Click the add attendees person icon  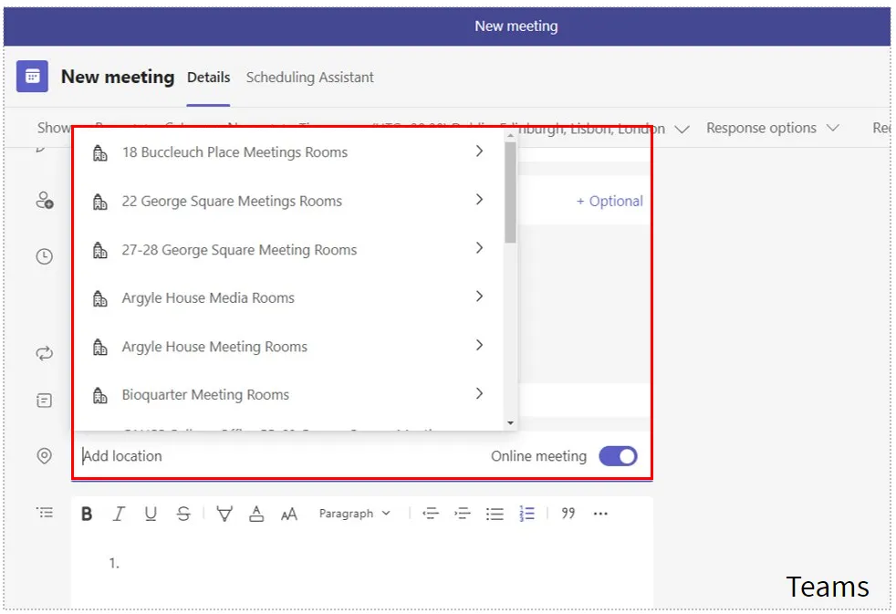pyautogui.click(x=44, y=202)
